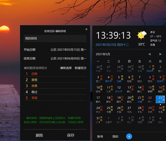Edit the 我的排班 name field
The image size is (166, 141).
(55, 38)
